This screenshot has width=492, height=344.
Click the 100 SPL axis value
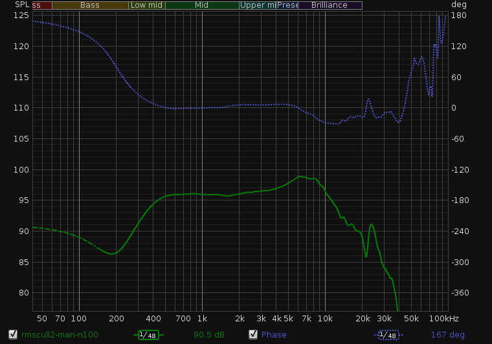[x=21, y=170]
